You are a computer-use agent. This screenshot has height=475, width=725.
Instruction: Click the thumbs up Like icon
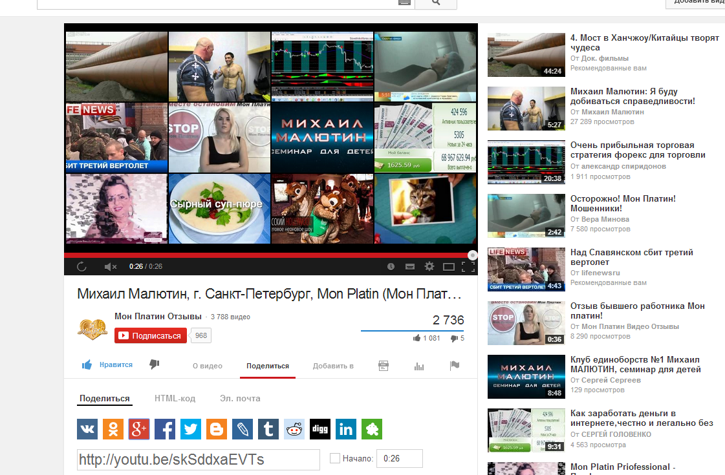(87, 365)
